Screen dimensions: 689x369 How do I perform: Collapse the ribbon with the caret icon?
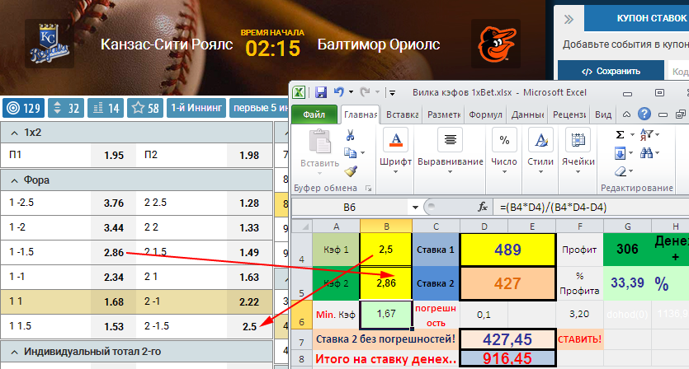pos(626,114)
